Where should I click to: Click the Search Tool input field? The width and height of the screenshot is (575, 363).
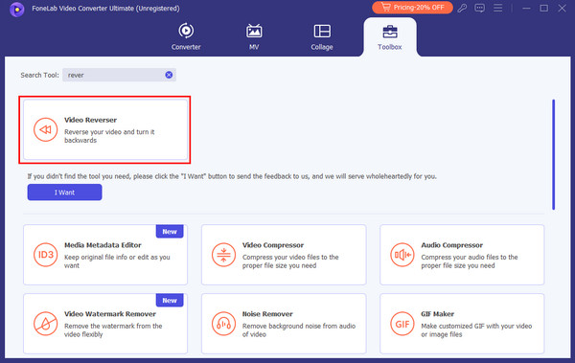click(119, 75)
